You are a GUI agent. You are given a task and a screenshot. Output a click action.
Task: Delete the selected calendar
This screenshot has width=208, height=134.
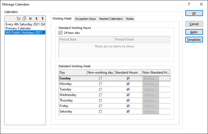tap(30, 18)
